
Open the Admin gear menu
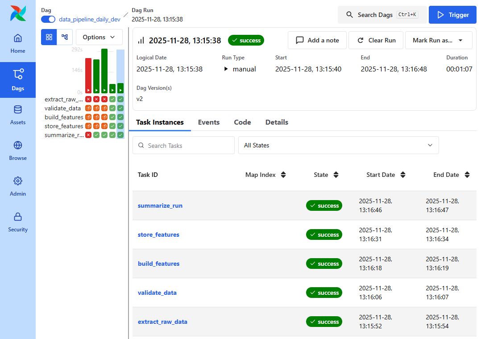(x=18, y=187)
